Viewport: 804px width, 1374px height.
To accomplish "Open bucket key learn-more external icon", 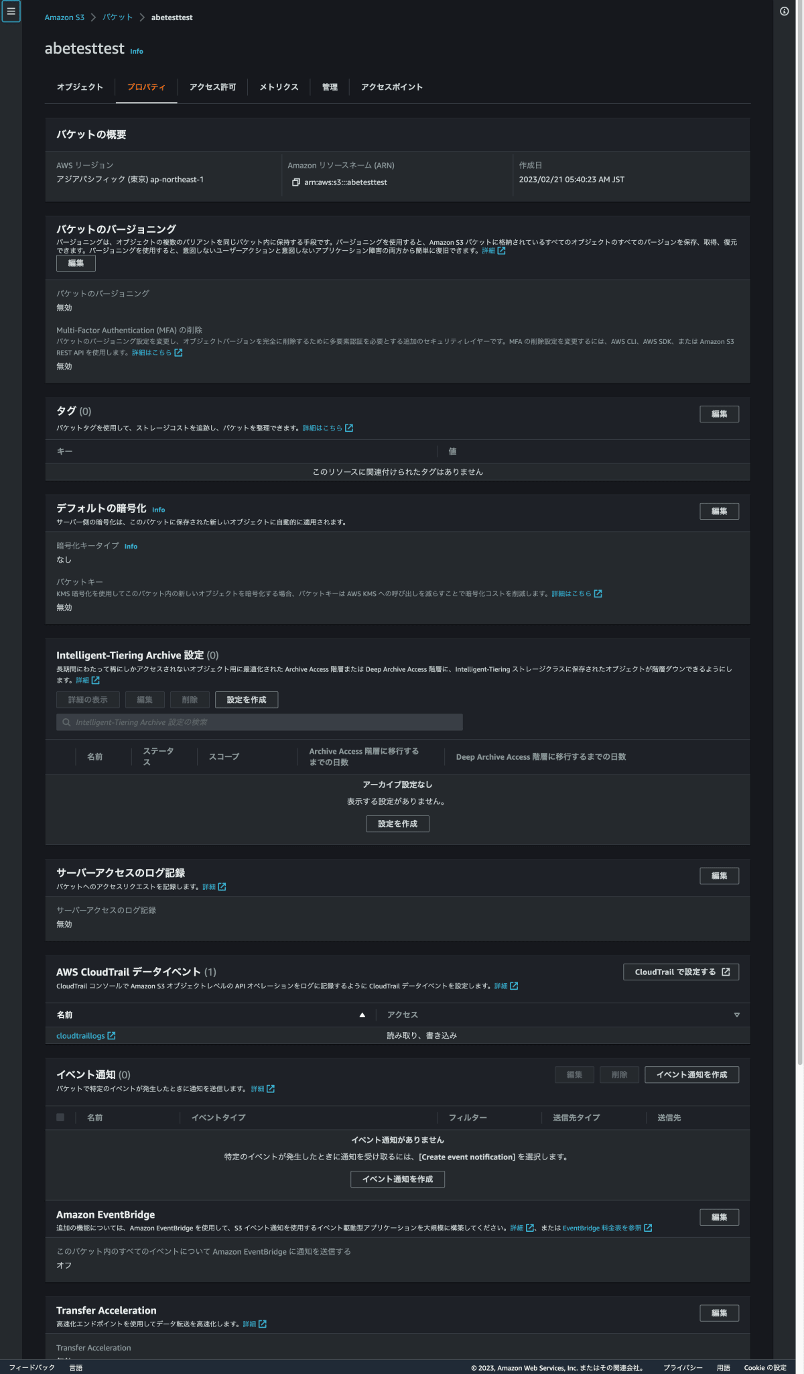I will coord(598,593).
